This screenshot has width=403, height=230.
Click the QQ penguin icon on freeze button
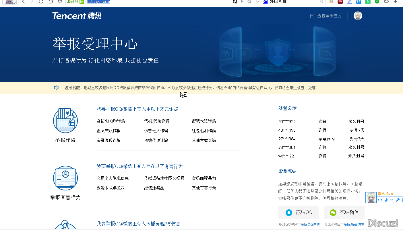click(289, 213)
